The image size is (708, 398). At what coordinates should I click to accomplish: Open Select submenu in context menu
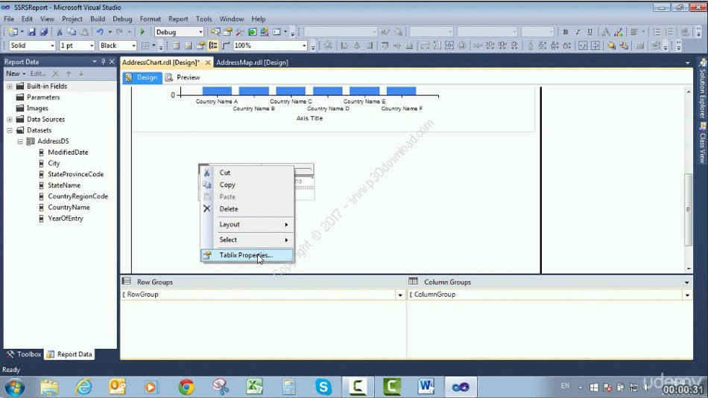(x=247, y=240)
